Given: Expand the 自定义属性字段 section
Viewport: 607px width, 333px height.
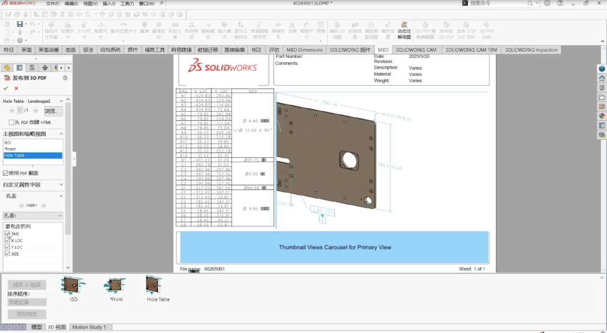Looking at the screenshot, I should tap(61, 185).
